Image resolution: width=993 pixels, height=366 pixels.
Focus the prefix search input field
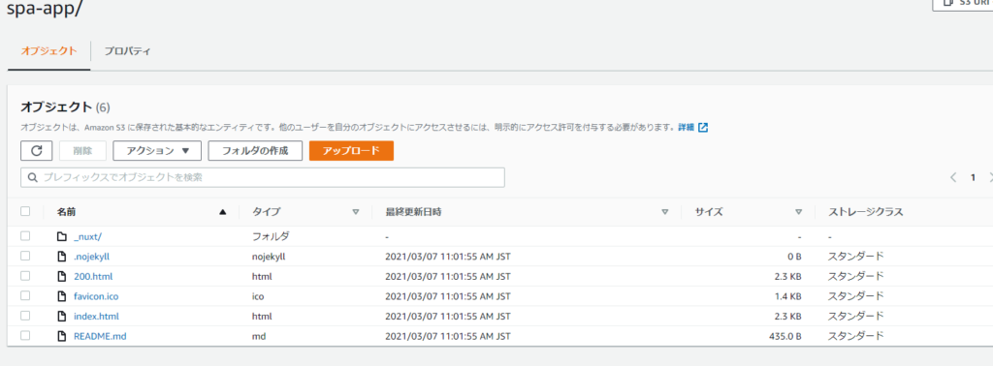(263, 177)
